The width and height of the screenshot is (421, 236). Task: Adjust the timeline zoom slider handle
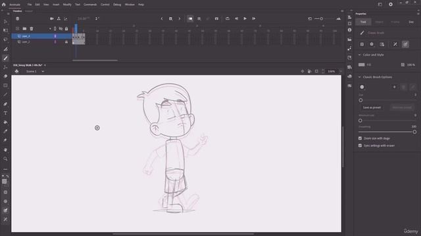[322, 19]
